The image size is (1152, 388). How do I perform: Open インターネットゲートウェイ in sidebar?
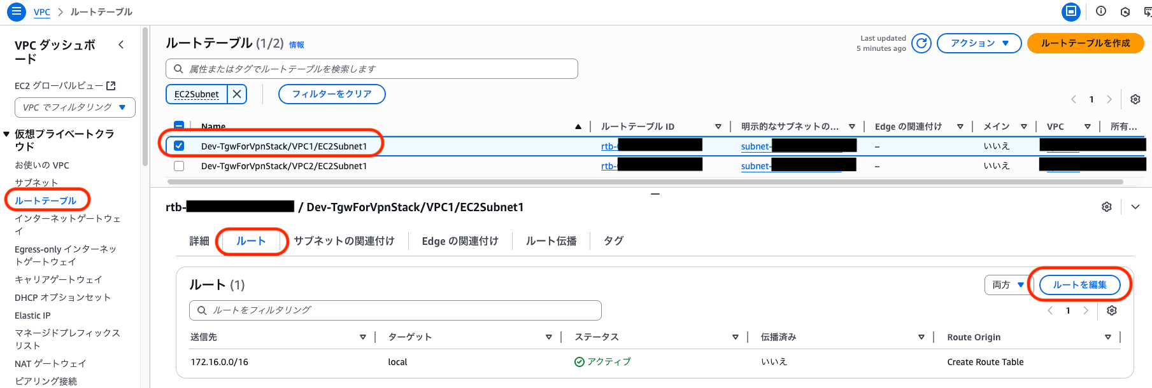point(68,225)
